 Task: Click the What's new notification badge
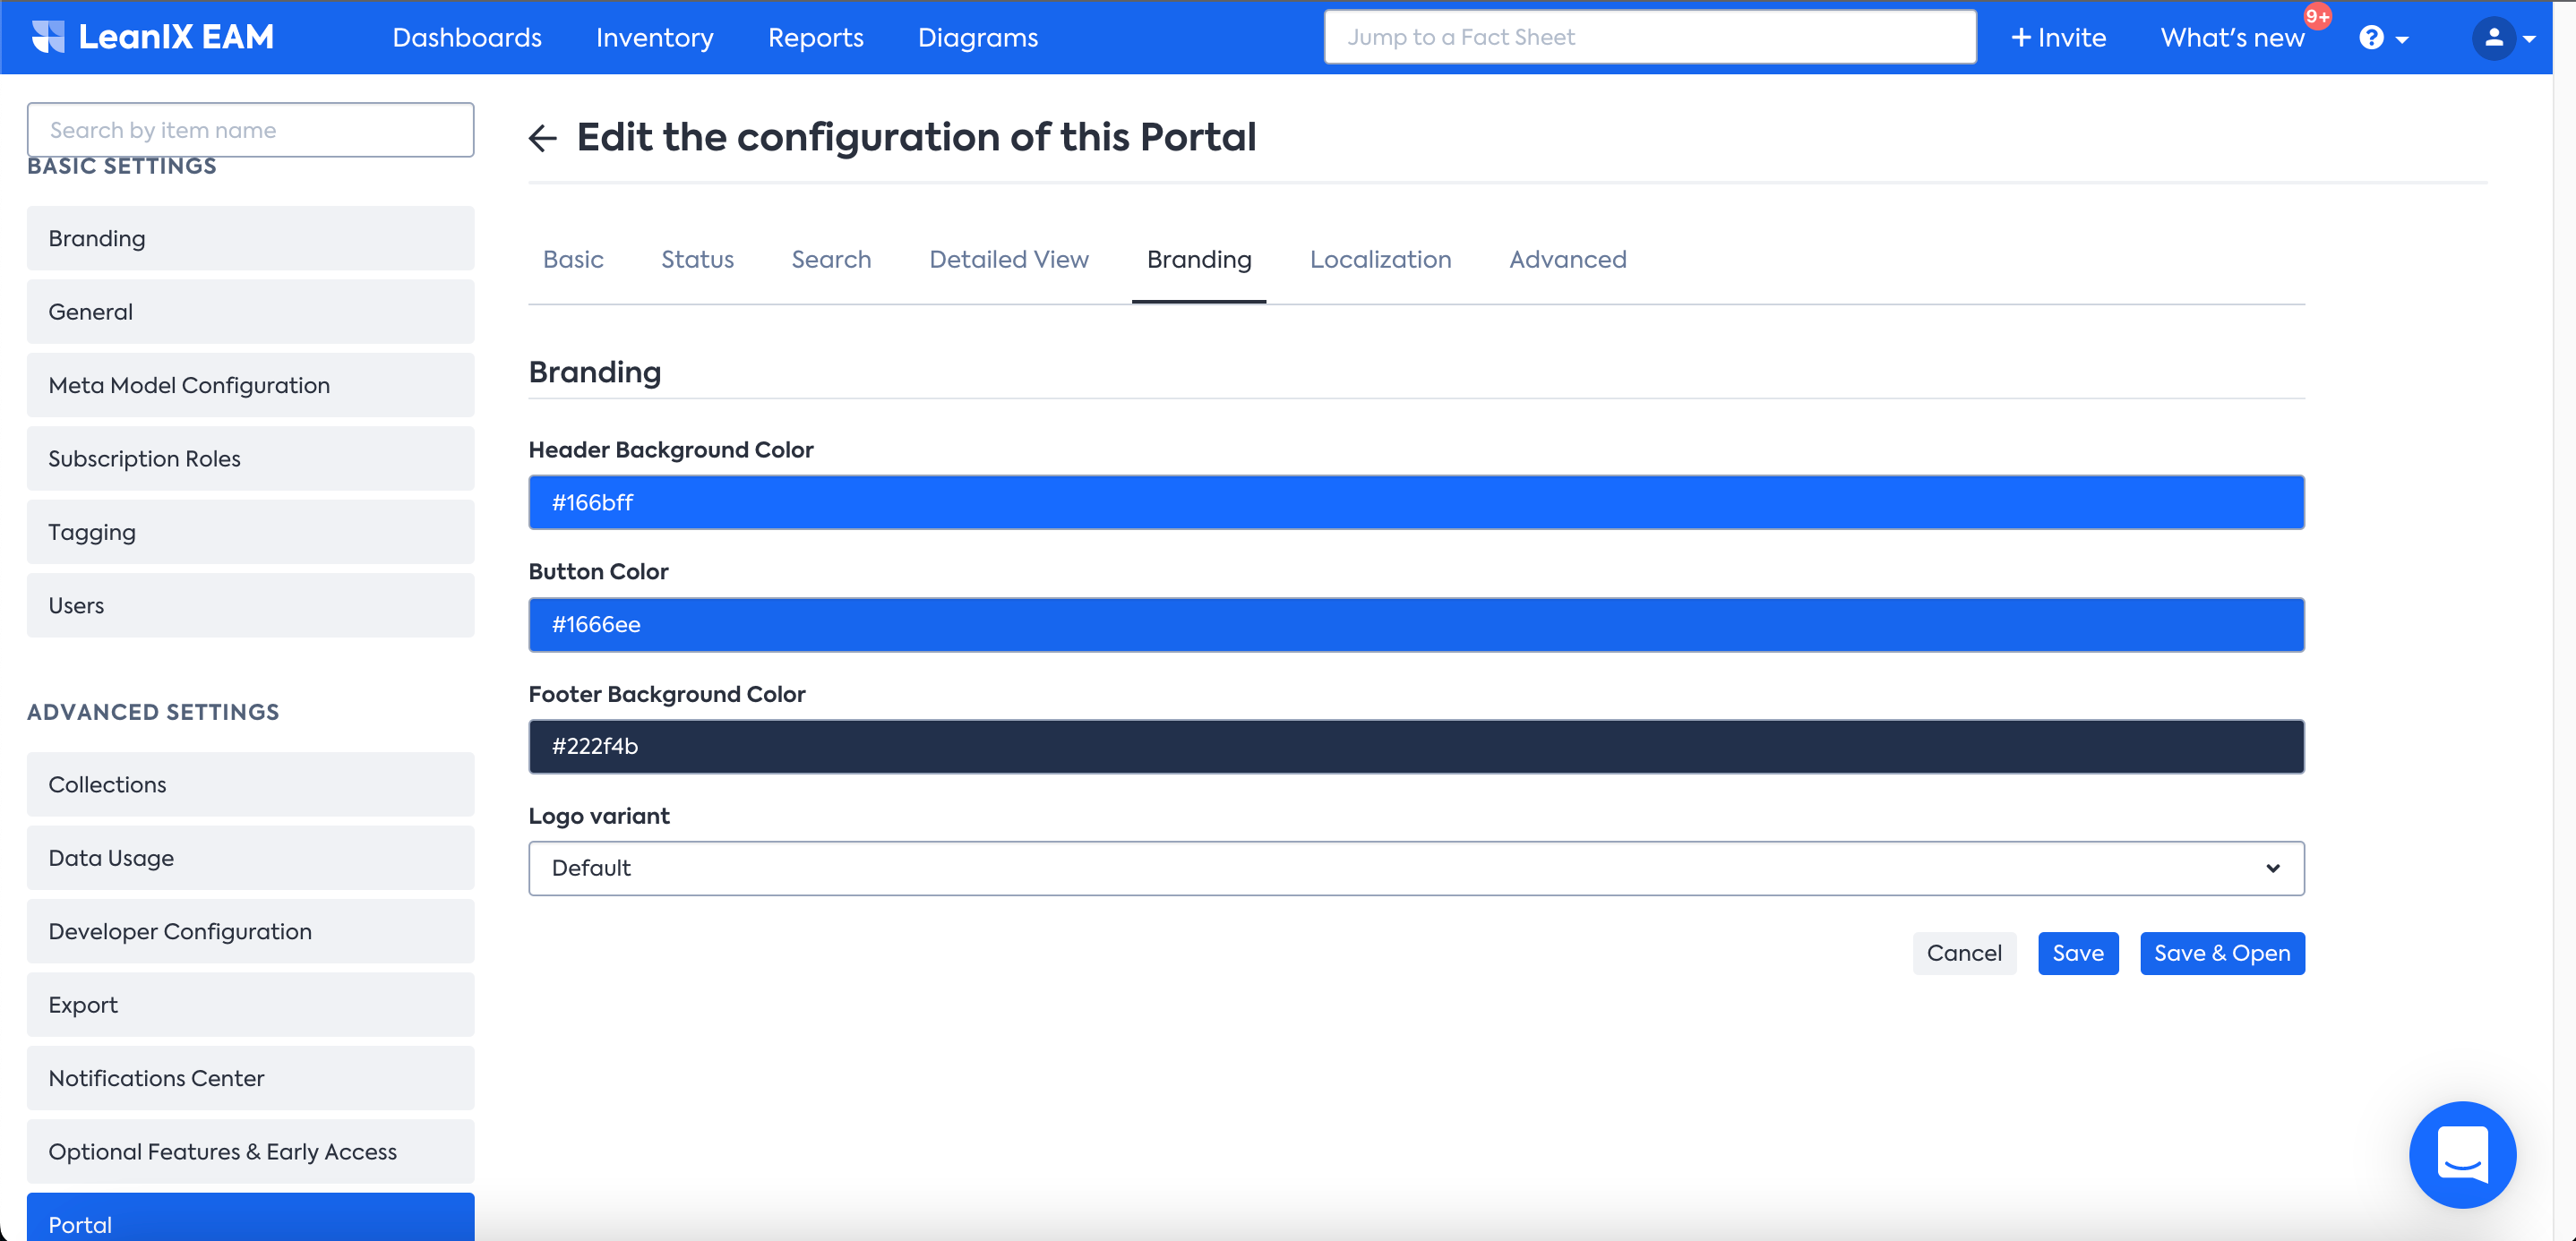tap(2317, 17)
